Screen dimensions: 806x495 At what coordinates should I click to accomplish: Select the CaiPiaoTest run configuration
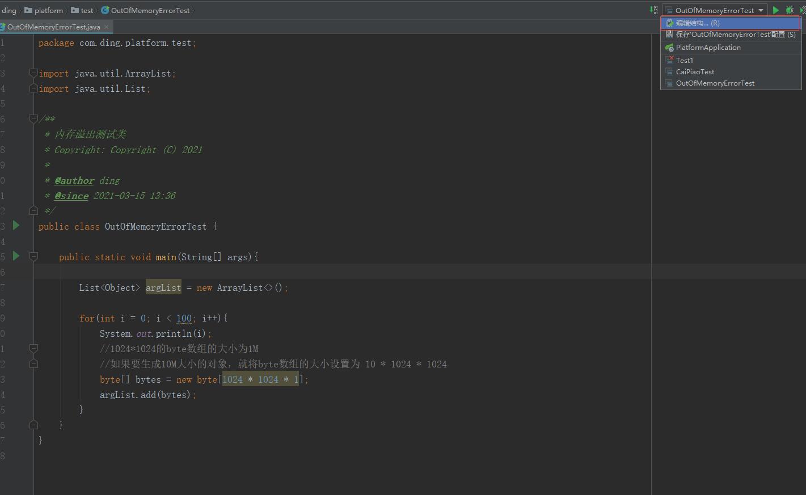click(731, 72)
